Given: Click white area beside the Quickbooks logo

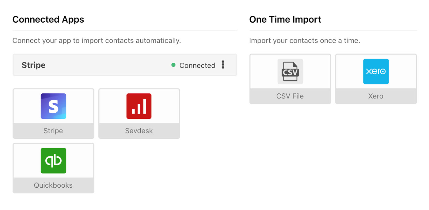Looking at the screenshot, I should click(x=80, y=160).
